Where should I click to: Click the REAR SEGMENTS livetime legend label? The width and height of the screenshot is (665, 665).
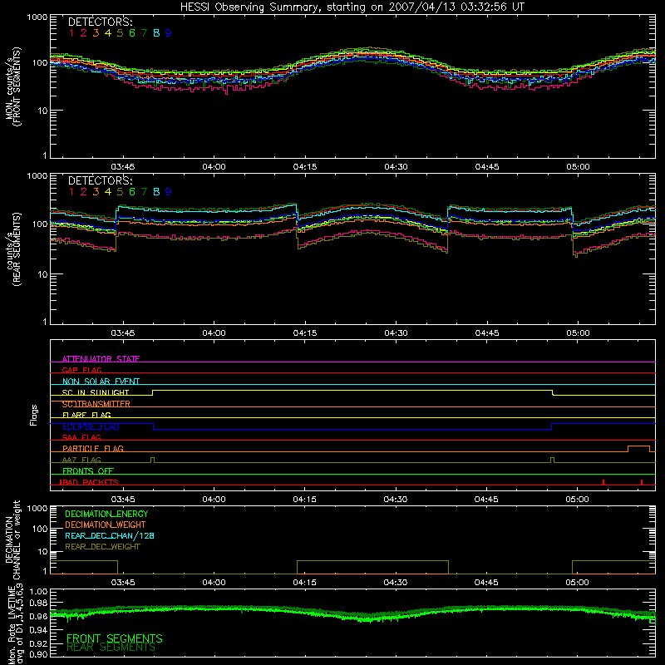point(111,648)
